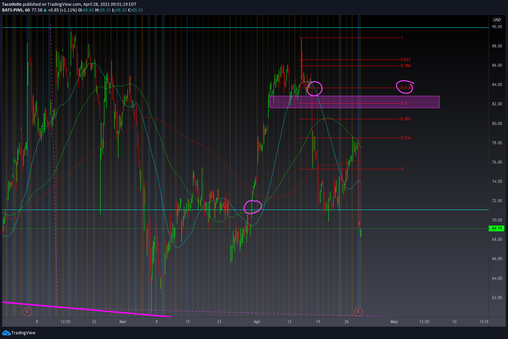The image size is (508, 339).
Task: Click the 74.00 price axis label
Action: click(x=497, y=182)
